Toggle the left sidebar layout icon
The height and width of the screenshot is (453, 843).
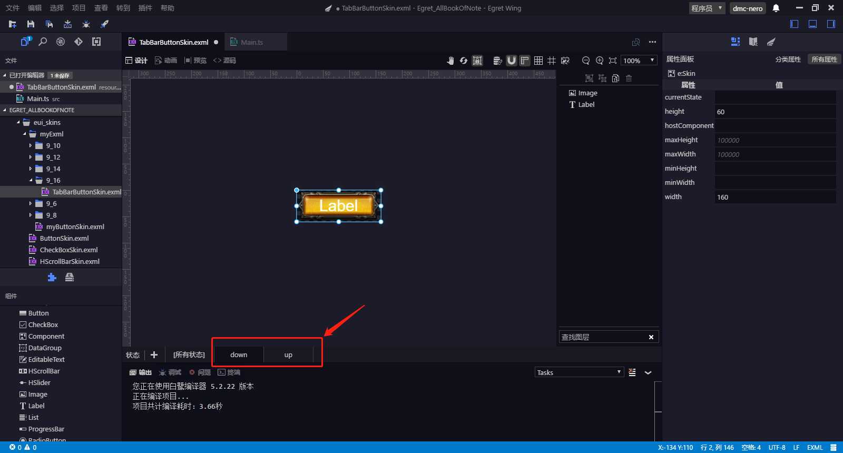(795, 24)
